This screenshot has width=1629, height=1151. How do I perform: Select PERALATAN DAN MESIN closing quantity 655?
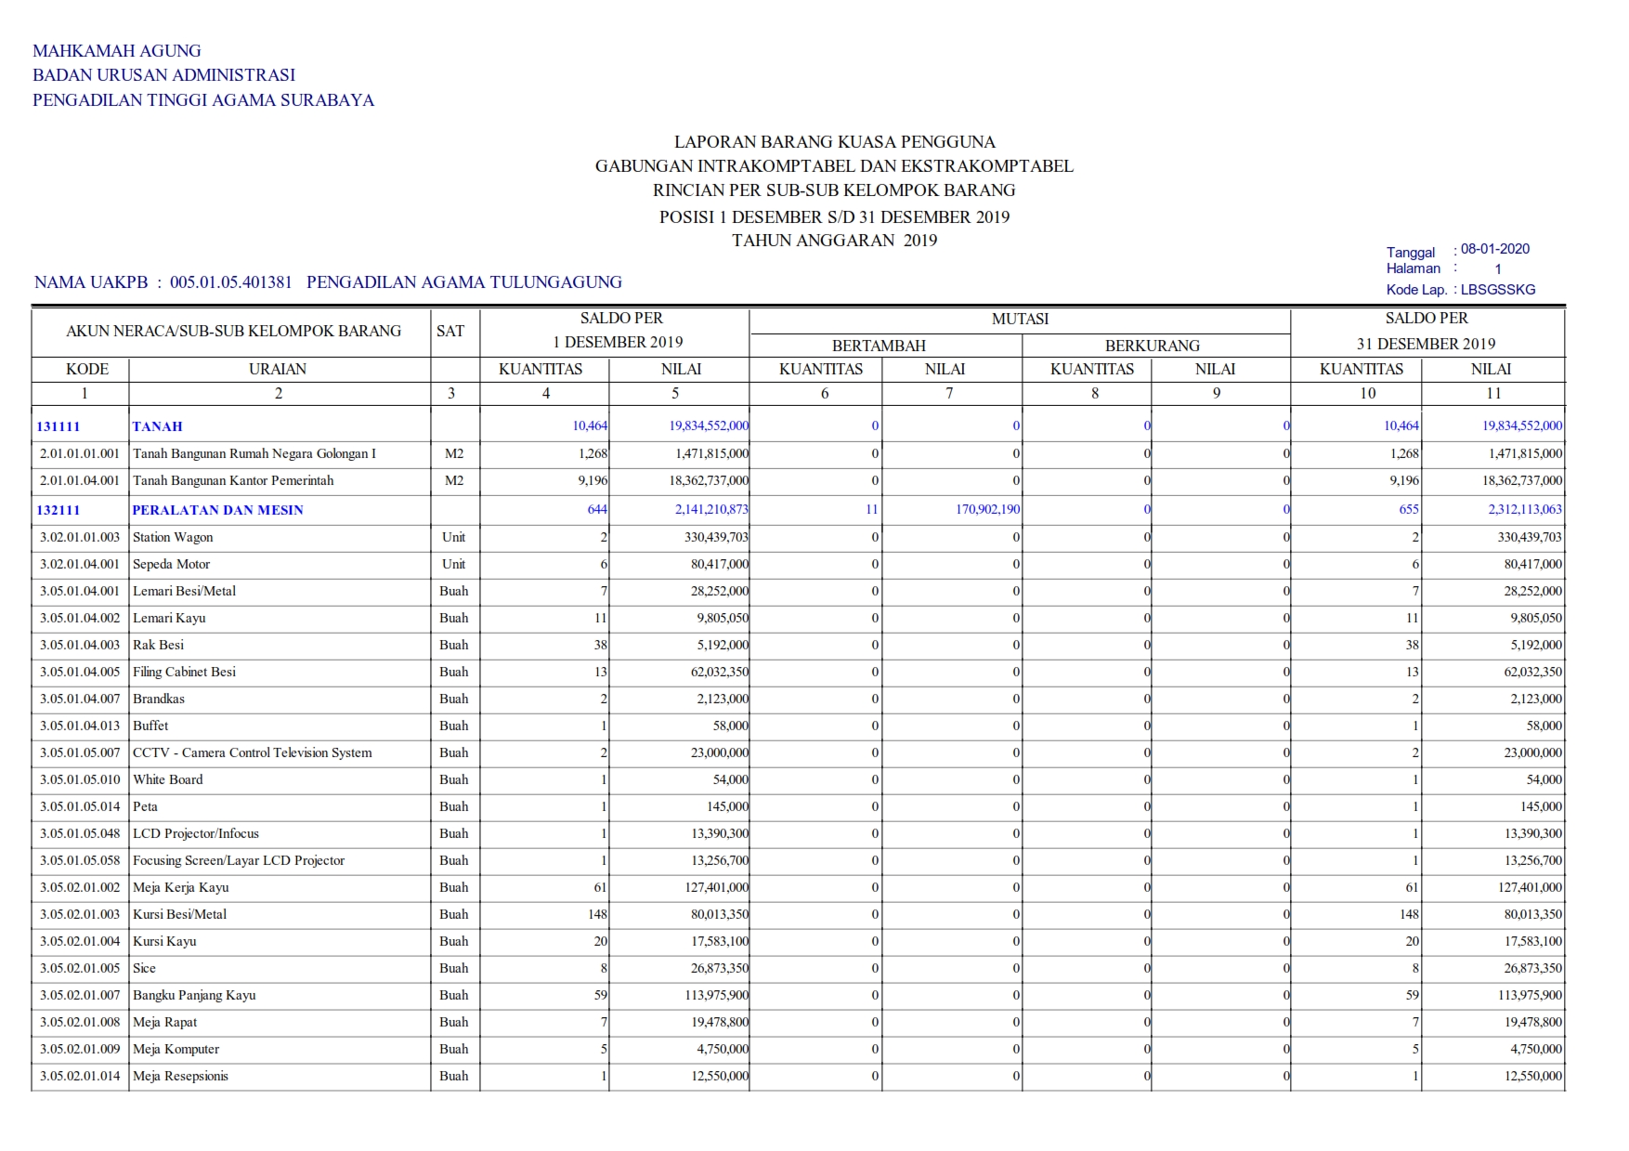tap(1409, 510)
